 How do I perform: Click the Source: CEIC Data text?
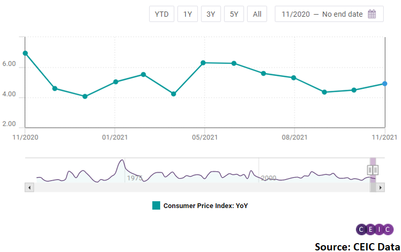(x=357, y=246)
